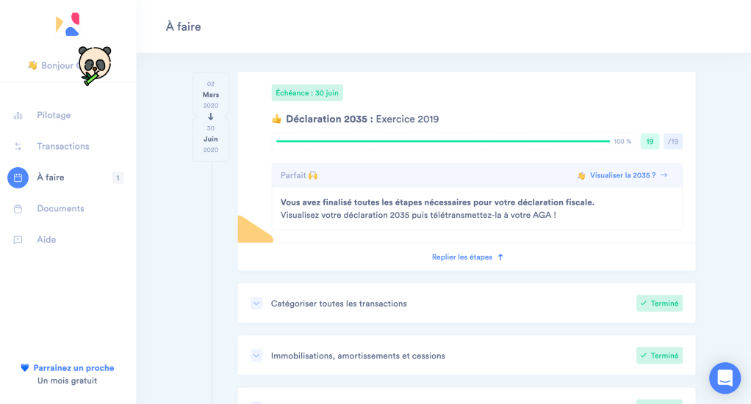
Task: Go to Documents section
Action: pos(60,209)
